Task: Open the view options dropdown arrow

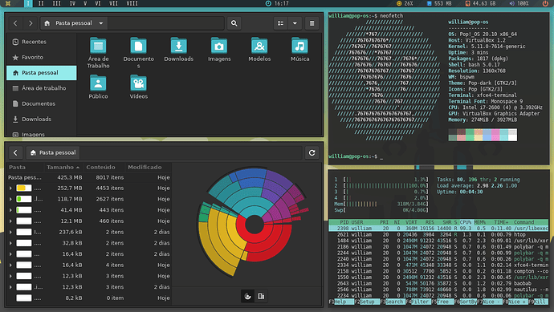Action: pos(295,23)
